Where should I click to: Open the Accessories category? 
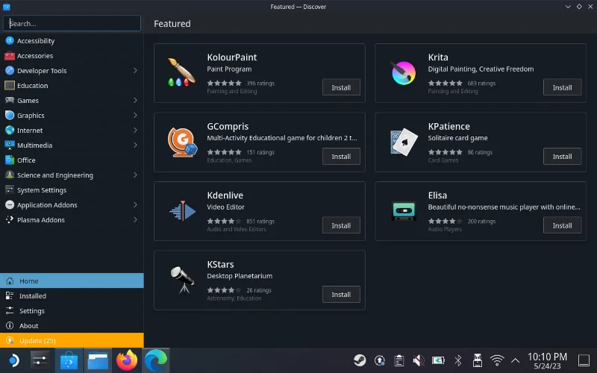[72, 55]
